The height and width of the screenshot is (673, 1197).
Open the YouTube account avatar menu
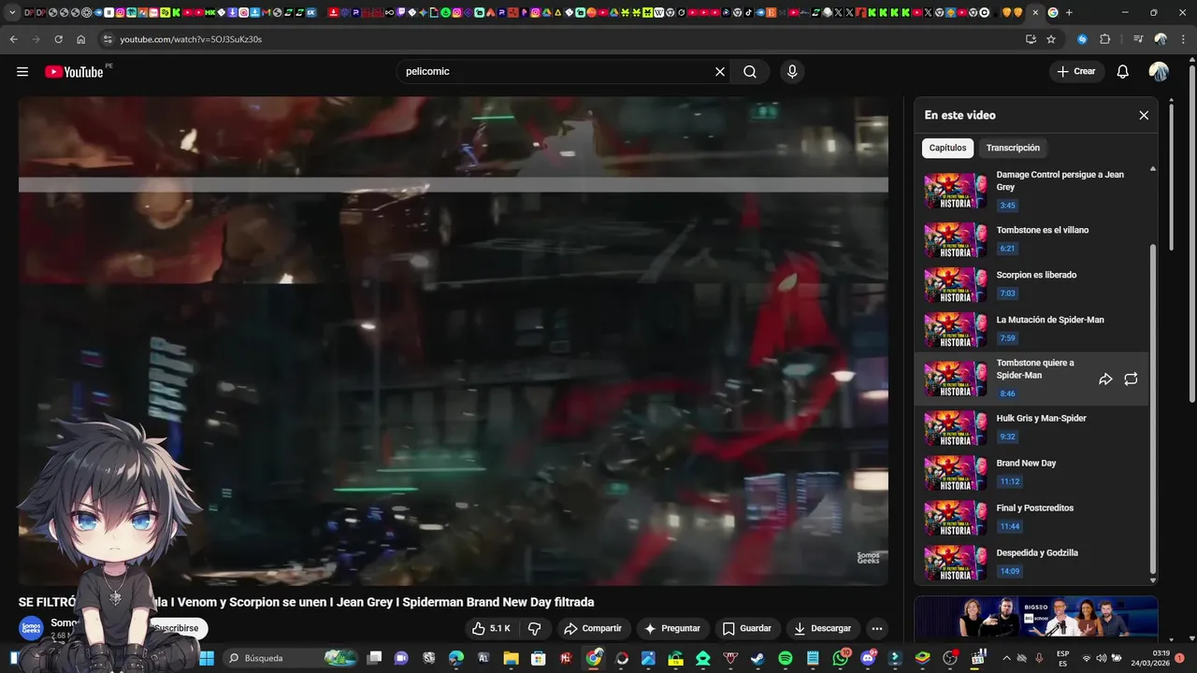point(1159,72)
